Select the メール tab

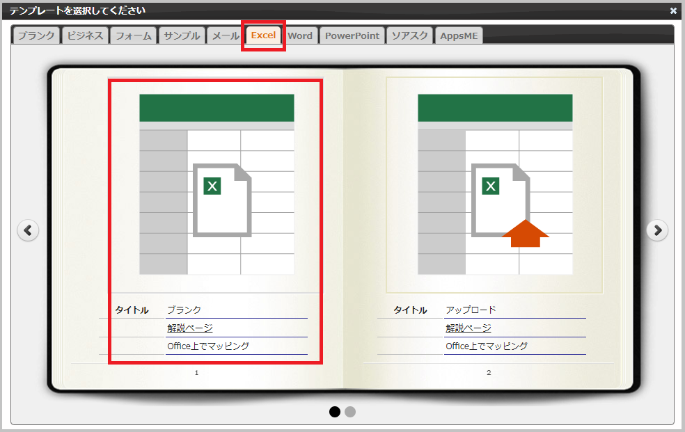point(225,35)
